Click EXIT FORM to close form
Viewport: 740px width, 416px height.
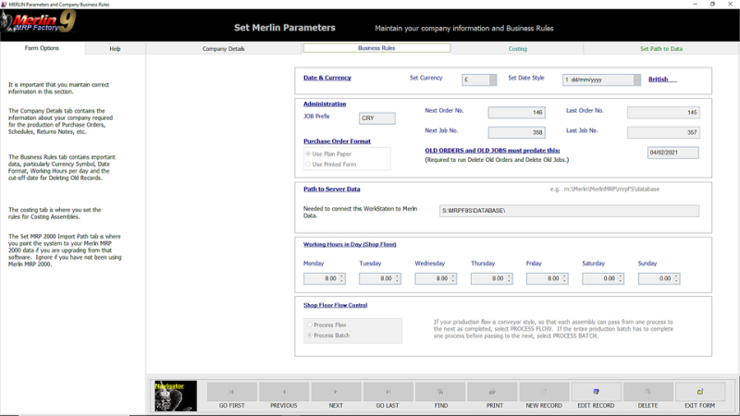pyautogui.click(x=700, y=392)
